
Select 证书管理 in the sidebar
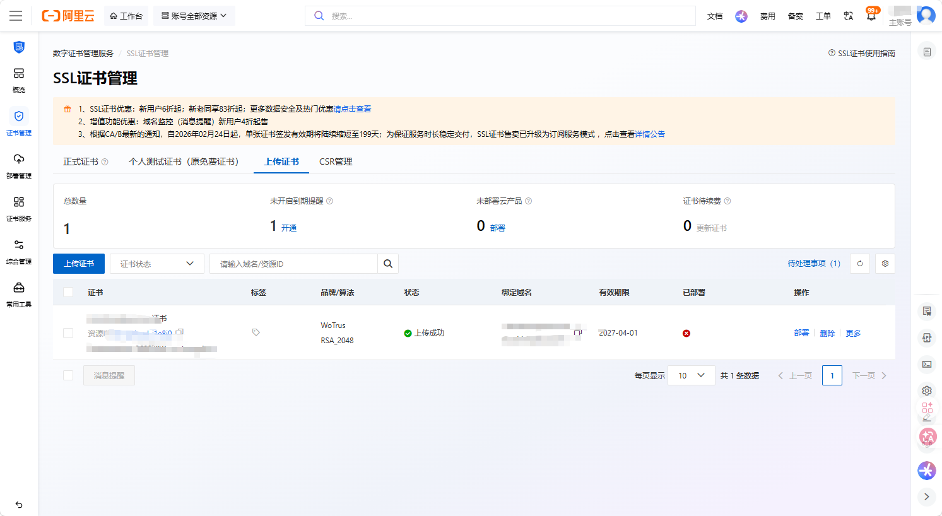coord(19,123)
